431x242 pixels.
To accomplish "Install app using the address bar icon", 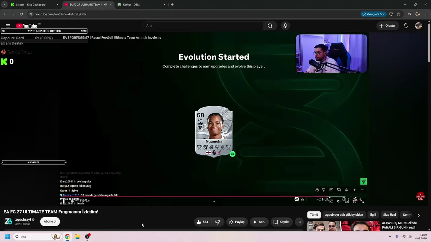I will point(391,14).
